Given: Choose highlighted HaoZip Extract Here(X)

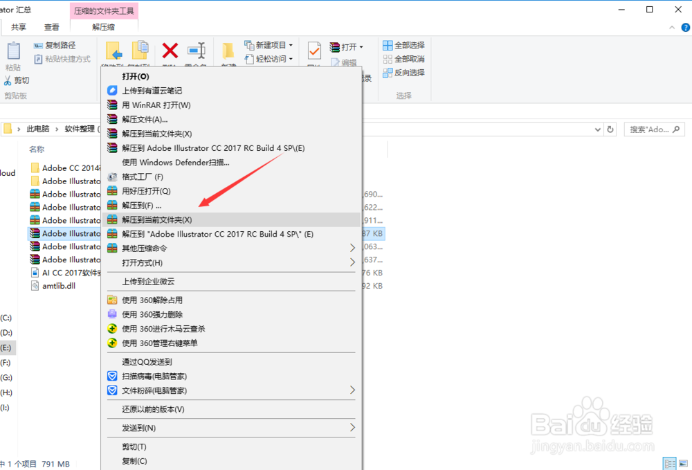Looking at the screenshot, I should (x=231, y=220).
